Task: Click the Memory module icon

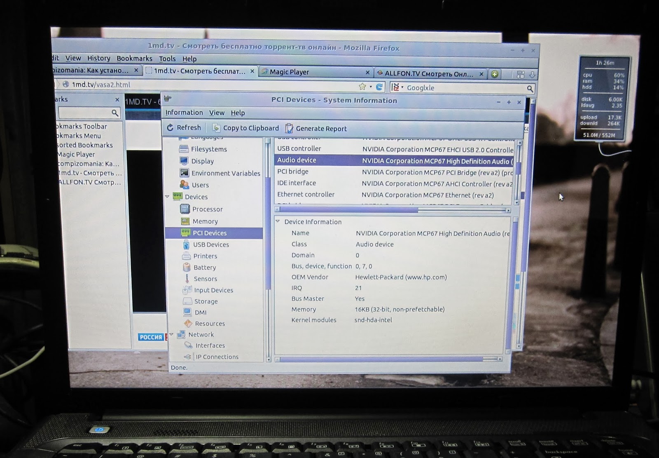Action: pyautogui.click(x=185, y=221)
